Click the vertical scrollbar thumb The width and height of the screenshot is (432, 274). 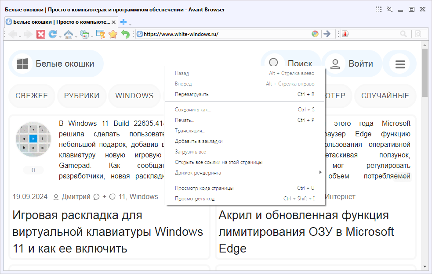pyautogui.click(x=425, y=72)
